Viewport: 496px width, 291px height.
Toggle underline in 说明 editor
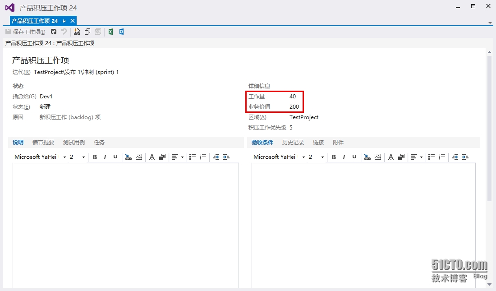115,157
